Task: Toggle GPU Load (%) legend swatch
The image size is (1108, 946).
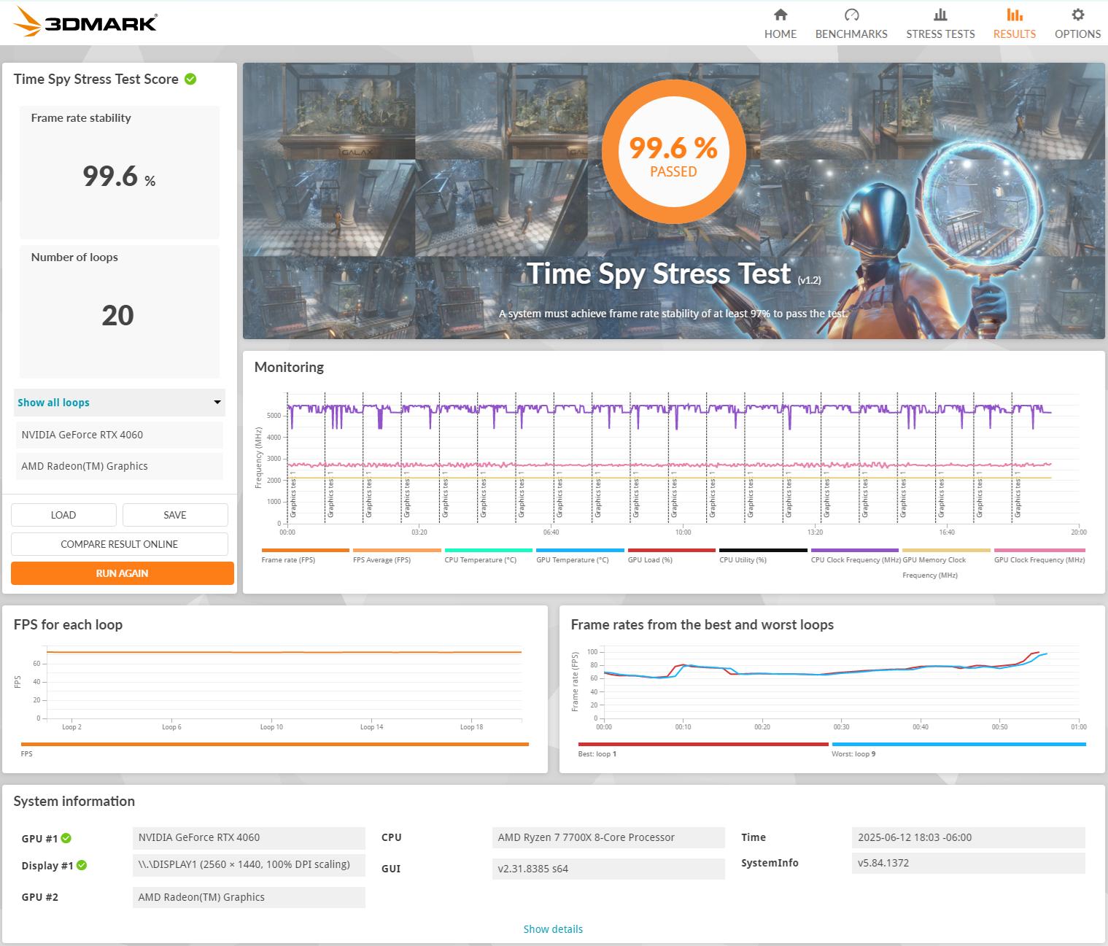Action: pyautogui.click(x=672, y=551)
